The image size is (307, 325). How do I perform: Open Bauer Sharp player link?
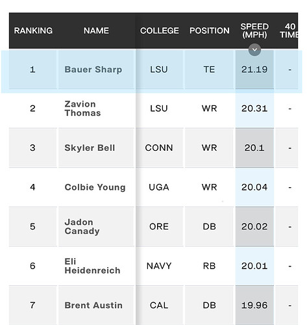[x=93, y=70]
